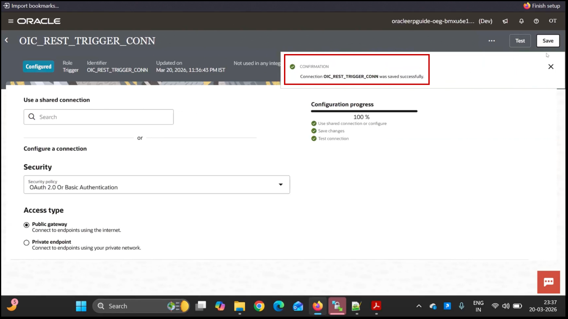This screenshot has height=319, width=568.
Task: Click the Role value Trigger
Action: click(70, 70)
